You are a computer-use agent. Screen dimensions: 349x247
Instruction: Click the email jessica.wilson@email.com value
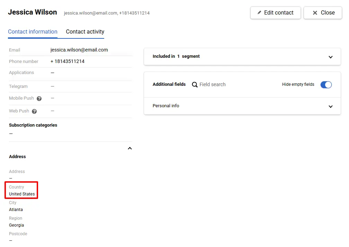(x=79, y=50)
